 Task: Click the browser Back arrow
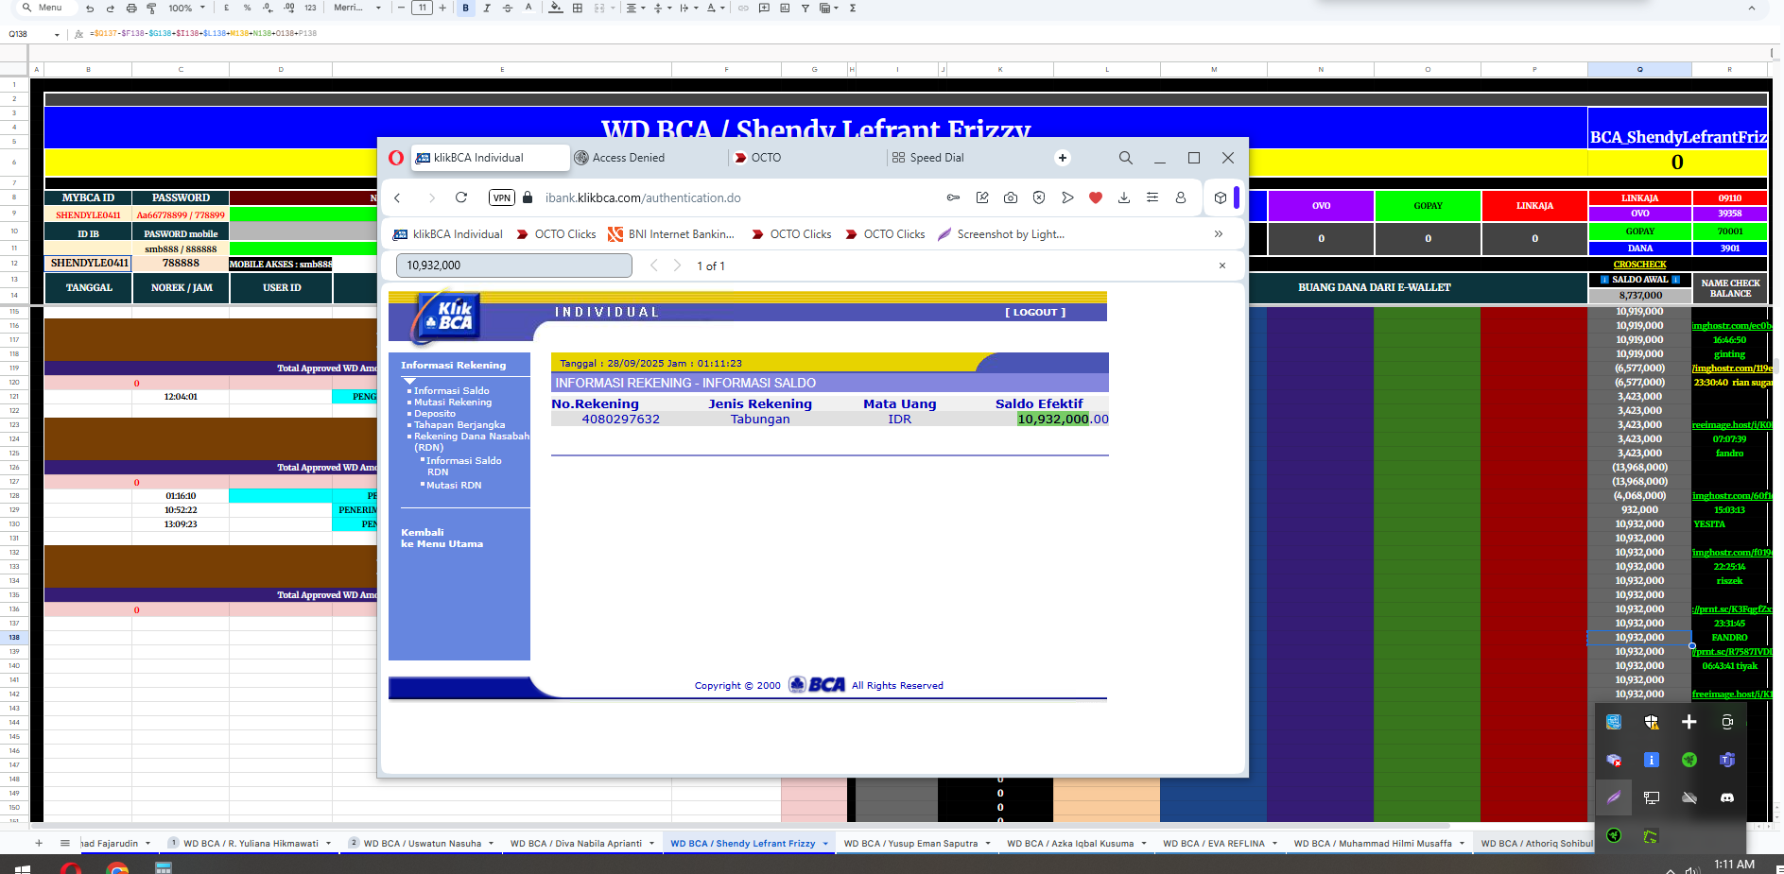point(398,197)
